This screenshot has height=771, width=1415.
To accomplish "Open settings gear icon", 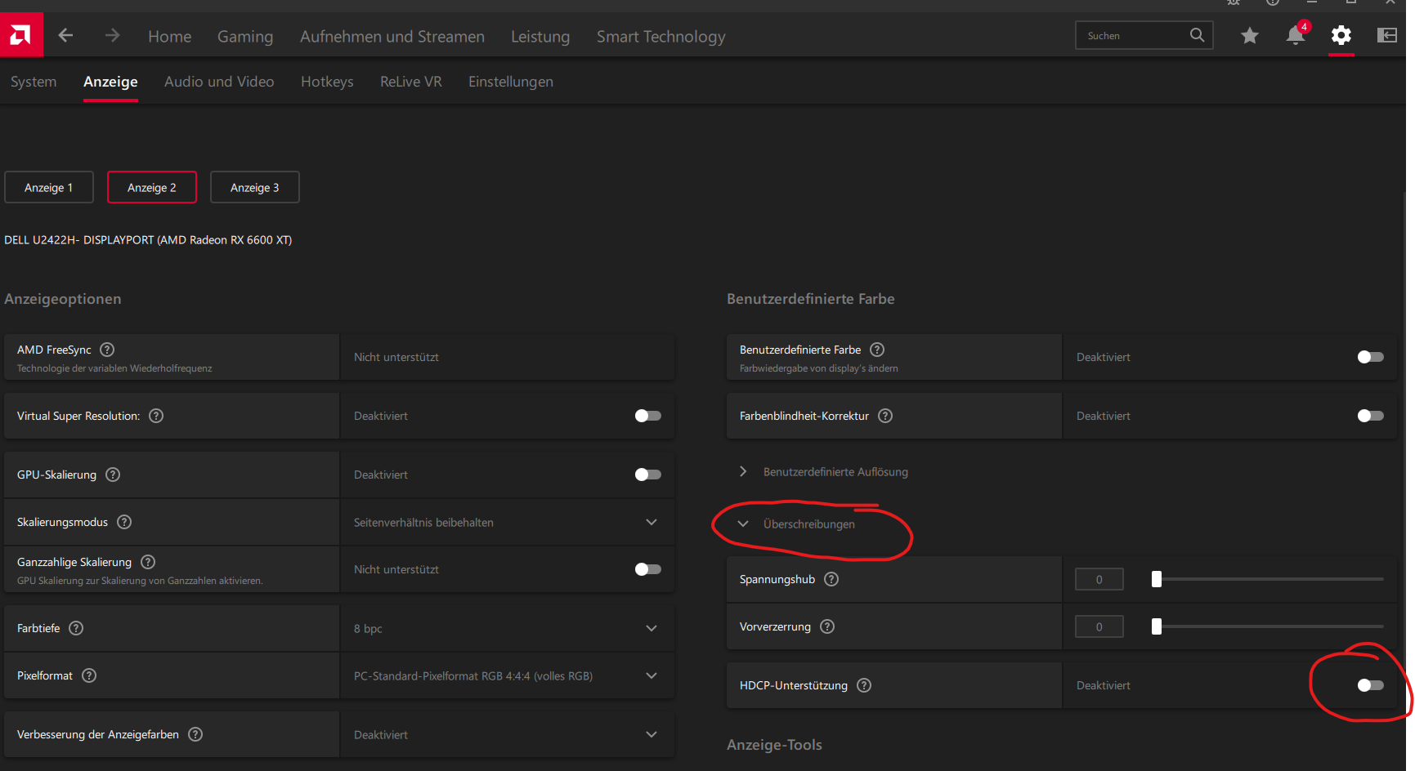I will 1341,35.
